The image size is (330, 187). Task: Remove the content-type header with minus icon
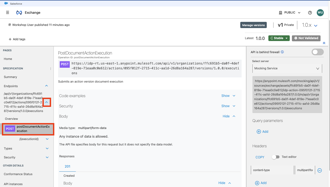click(x=319, y=170)
